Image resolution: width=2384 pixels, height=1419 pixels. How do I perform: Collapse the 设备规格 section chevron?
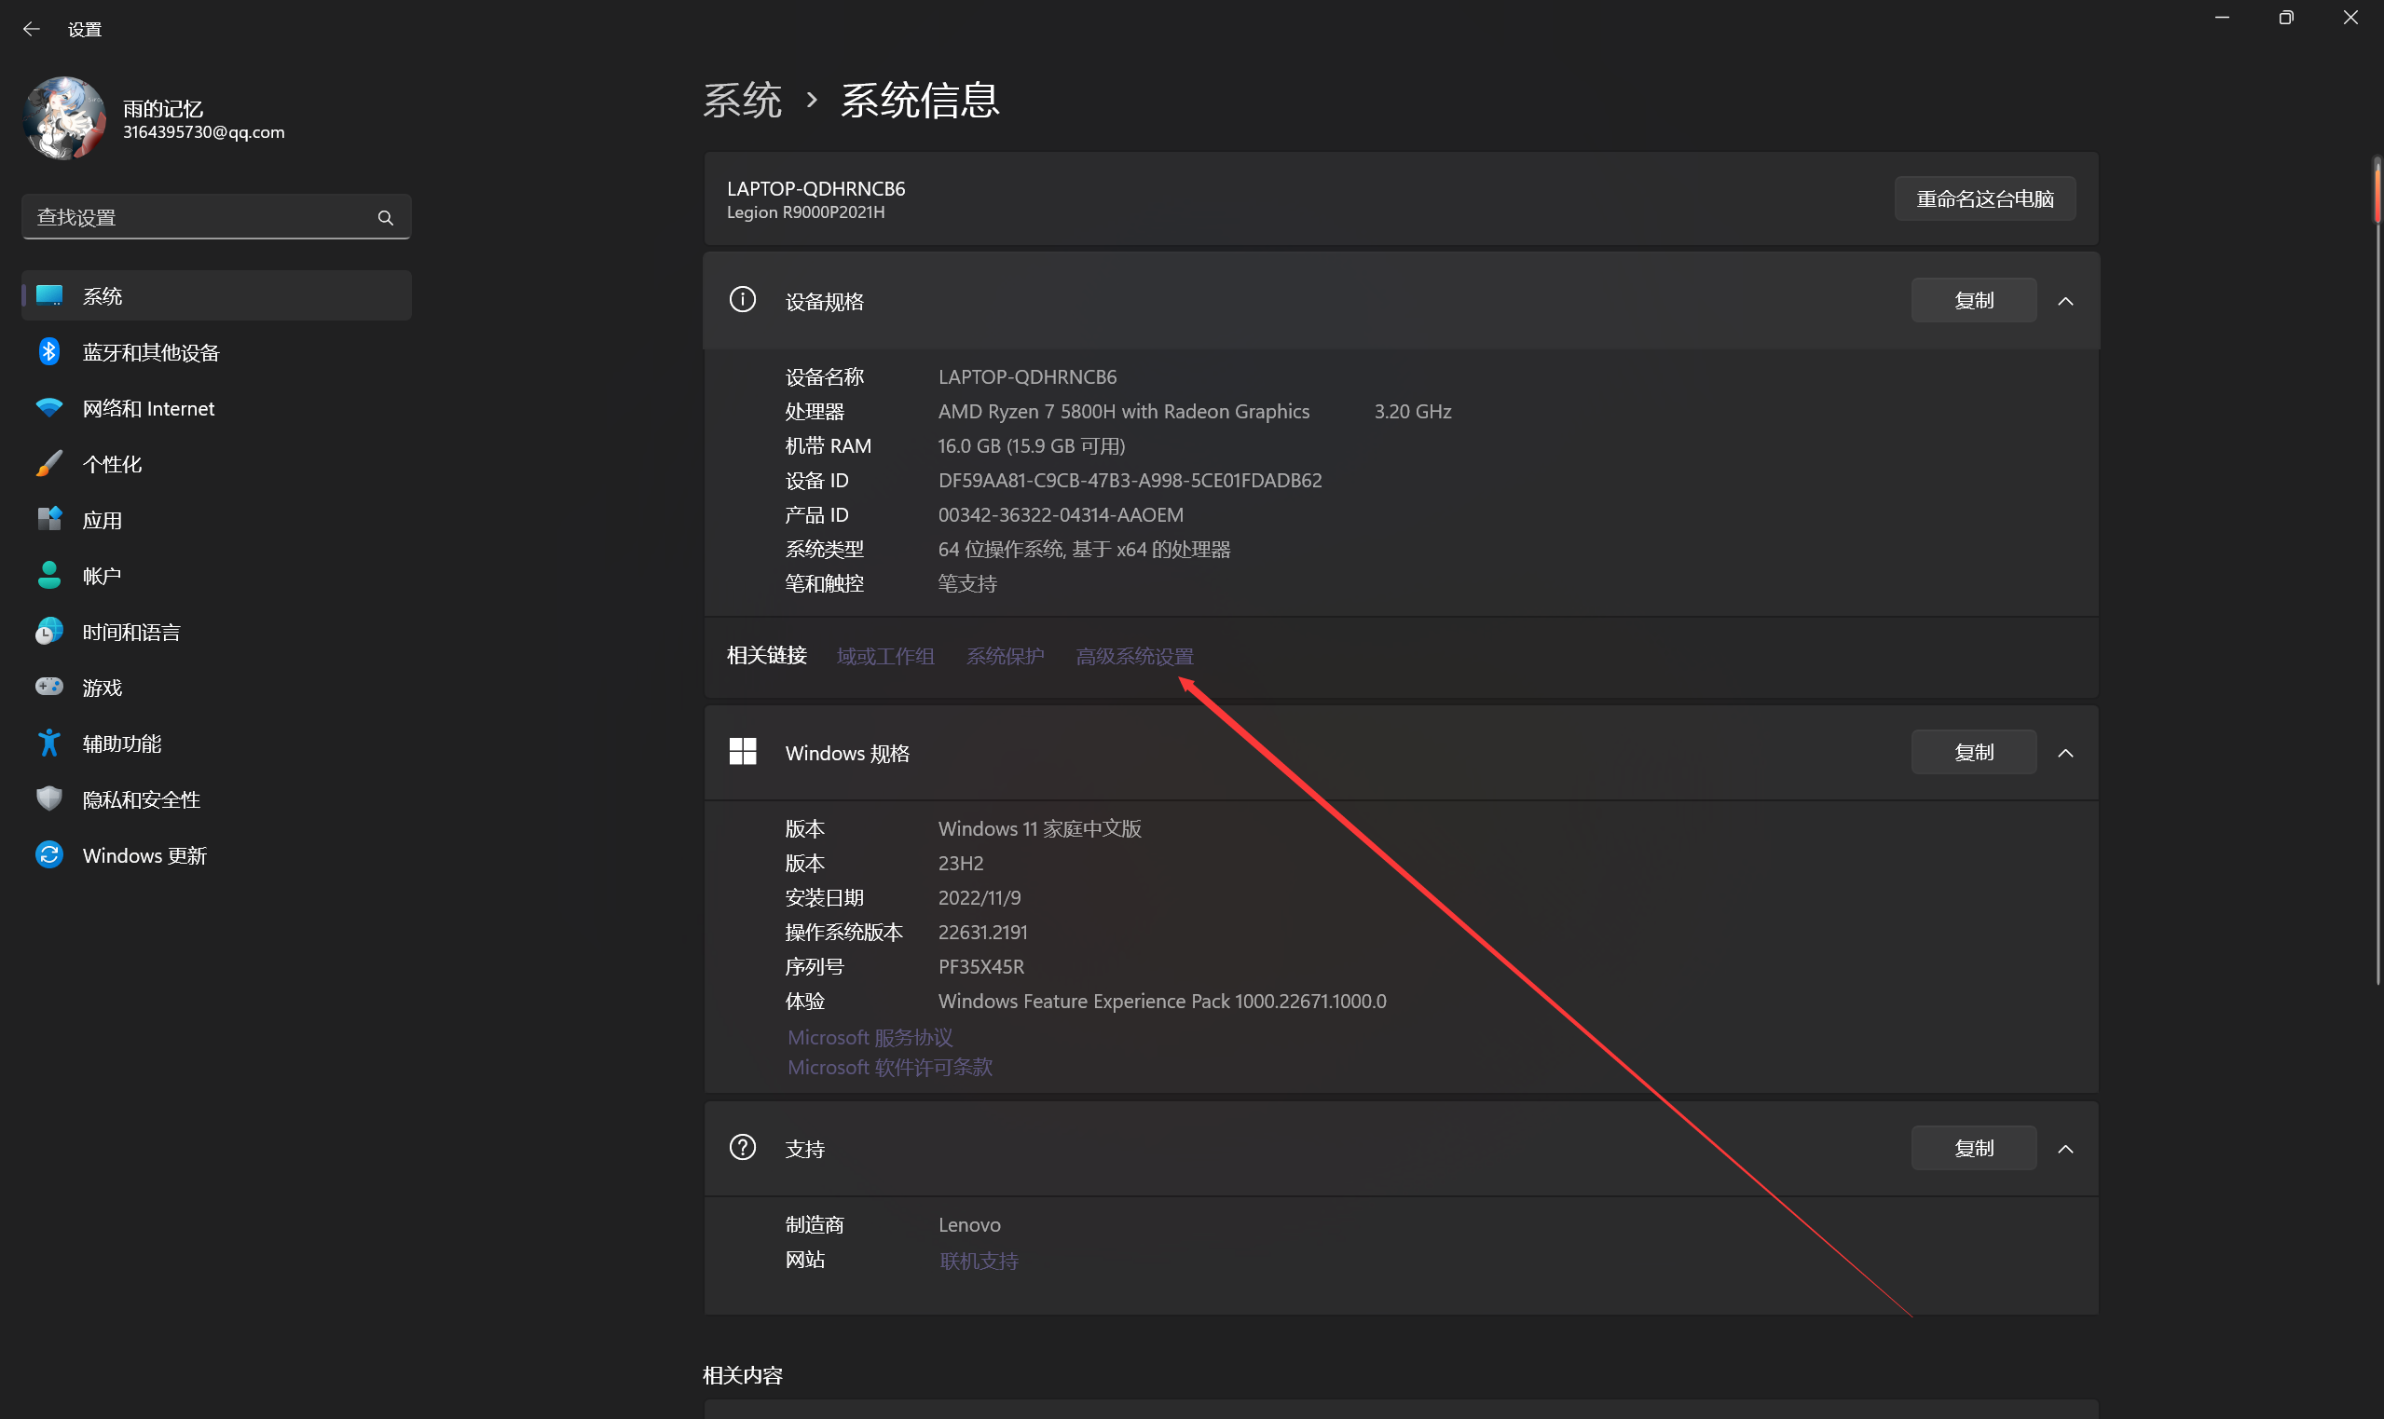click(2065, 301)
